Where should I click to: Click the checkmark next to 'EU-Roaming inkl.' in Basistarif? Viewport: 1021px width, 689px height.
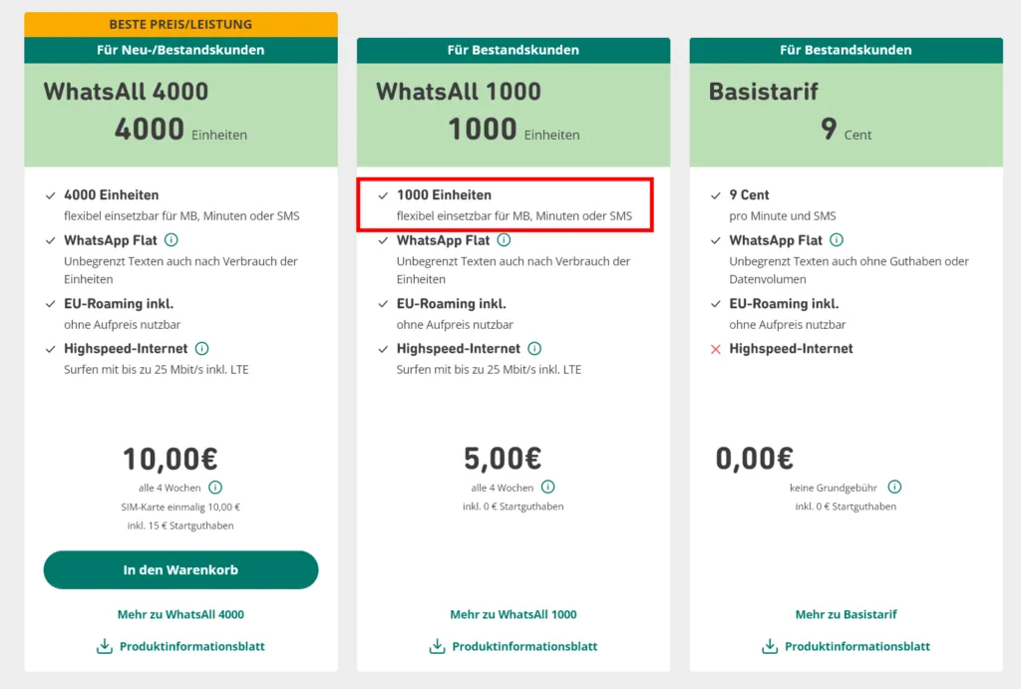(714, 303)
